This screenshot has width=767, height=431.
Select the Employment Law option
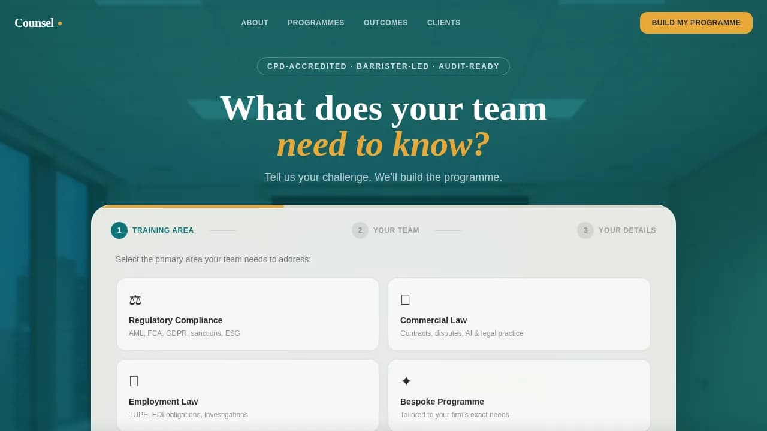[x=247, y=395]
